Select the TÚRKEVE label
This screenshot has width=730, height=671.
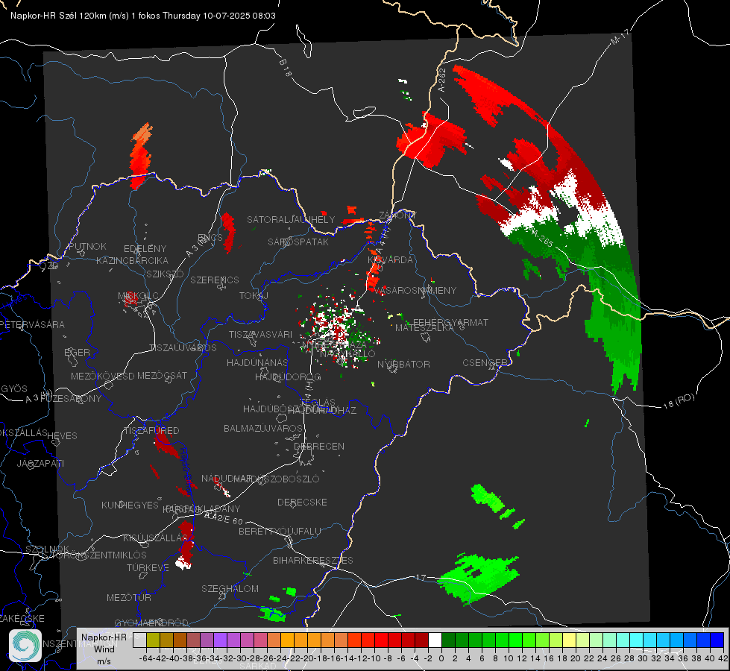148,567
